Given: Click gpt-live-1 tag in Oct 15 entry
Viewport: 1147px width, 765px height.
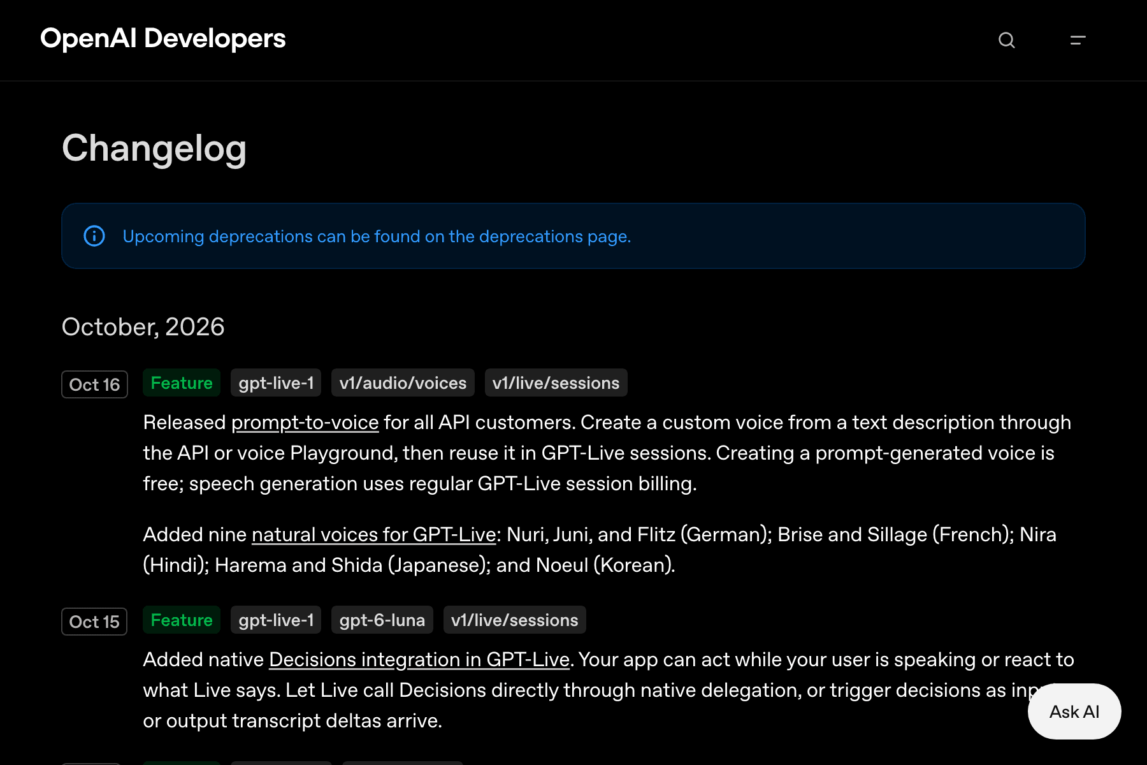Looking at the screenshot, I should tap(276, 620).
